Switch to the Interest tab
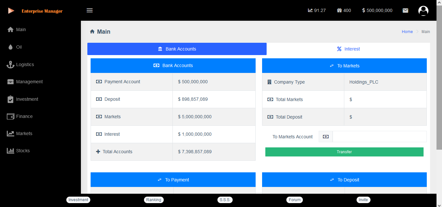 click(x=348, y=49)
